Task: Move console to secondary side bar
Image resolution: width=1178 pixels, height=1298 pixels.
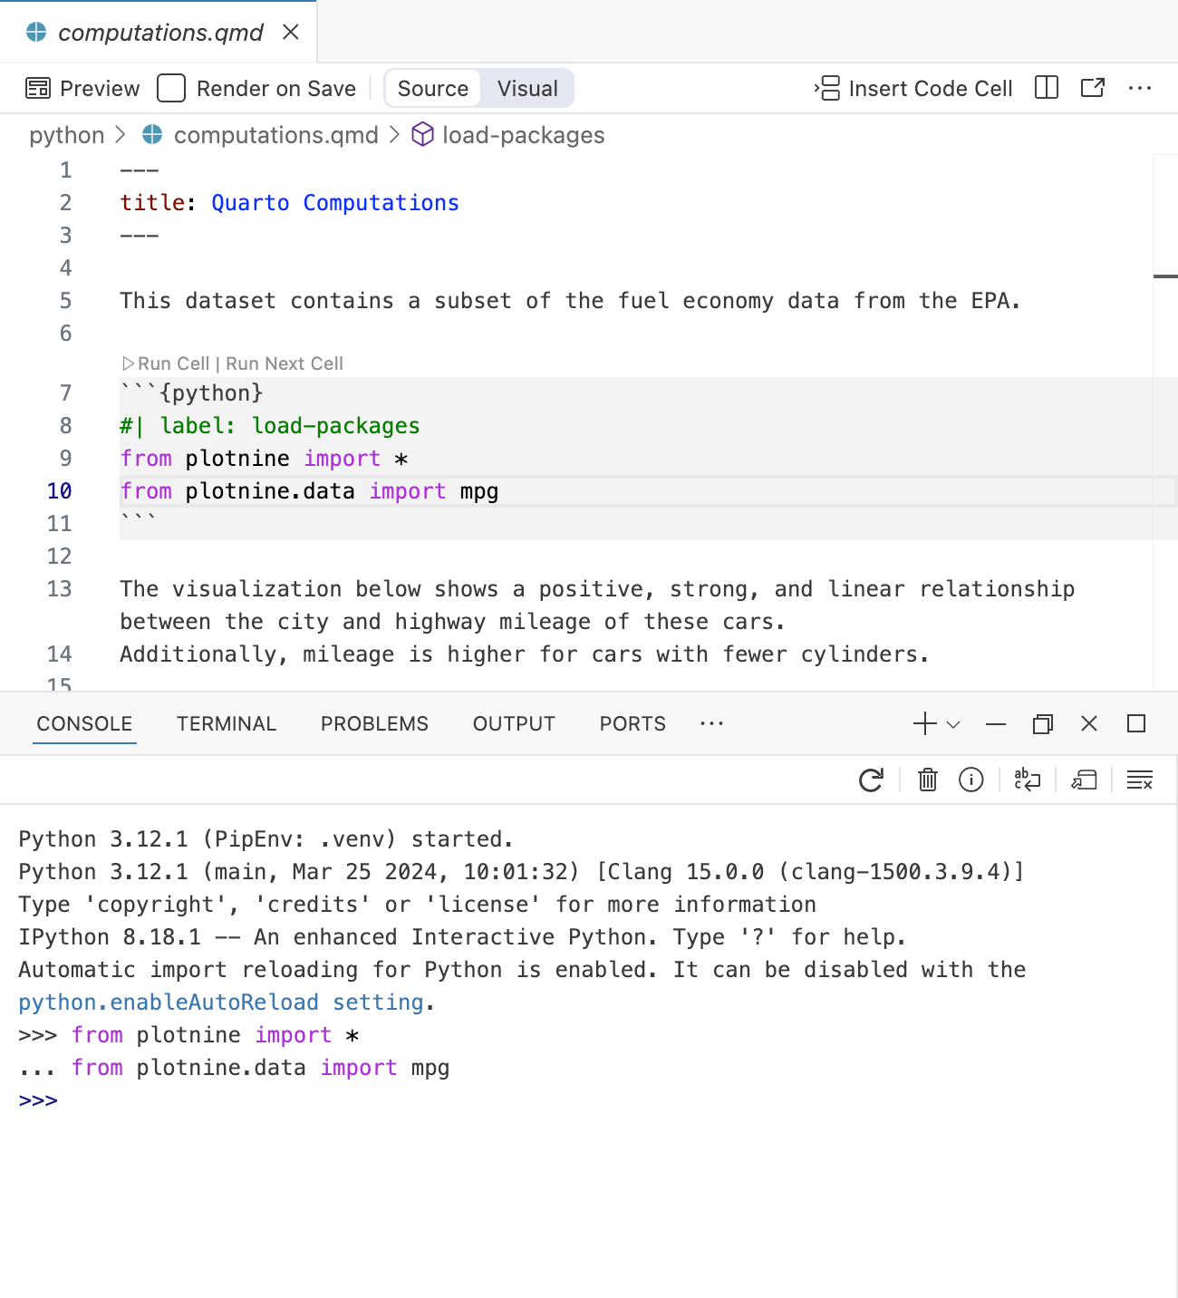Action: click(x=1084, y=780)
